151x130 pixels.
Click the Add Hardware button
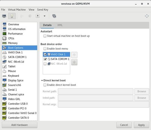[20, 125]
